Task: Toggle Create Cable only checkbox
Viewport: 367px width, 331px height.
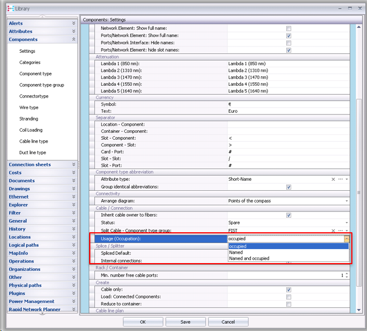Action: click(288, 290)
